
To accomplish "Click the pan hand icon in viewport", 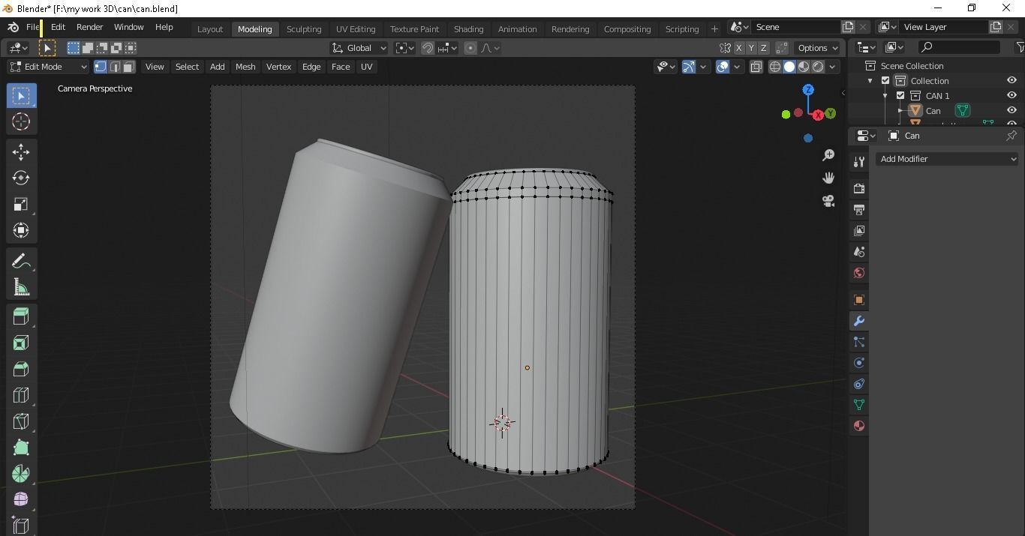I will tap(828, 178).
